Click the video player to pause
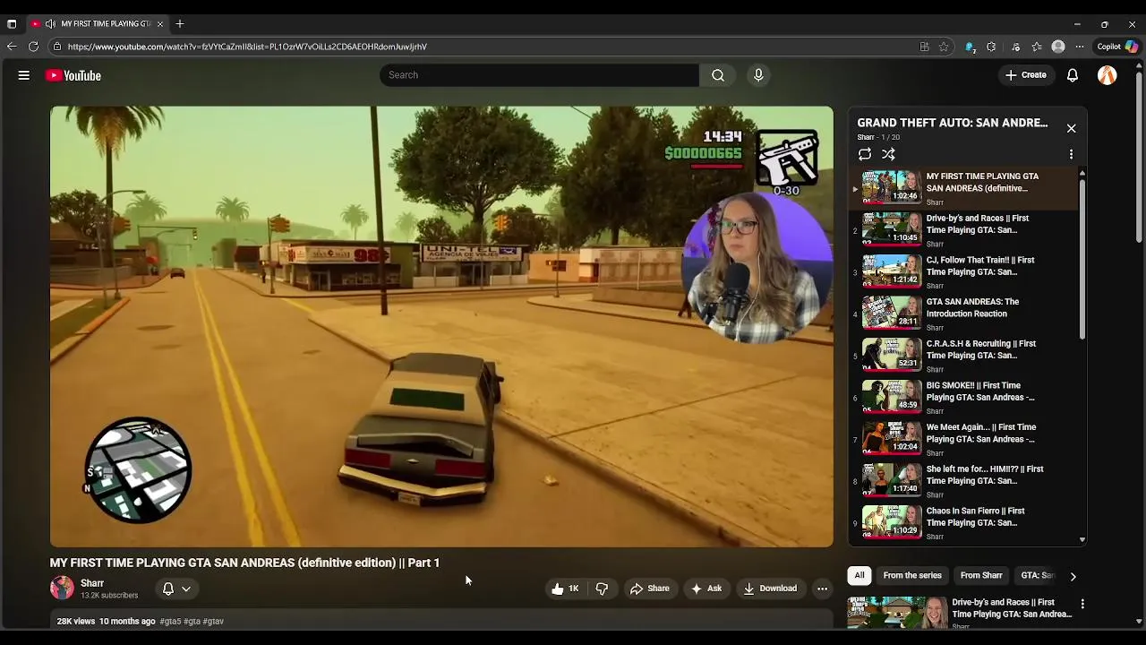 click(441, 327)
